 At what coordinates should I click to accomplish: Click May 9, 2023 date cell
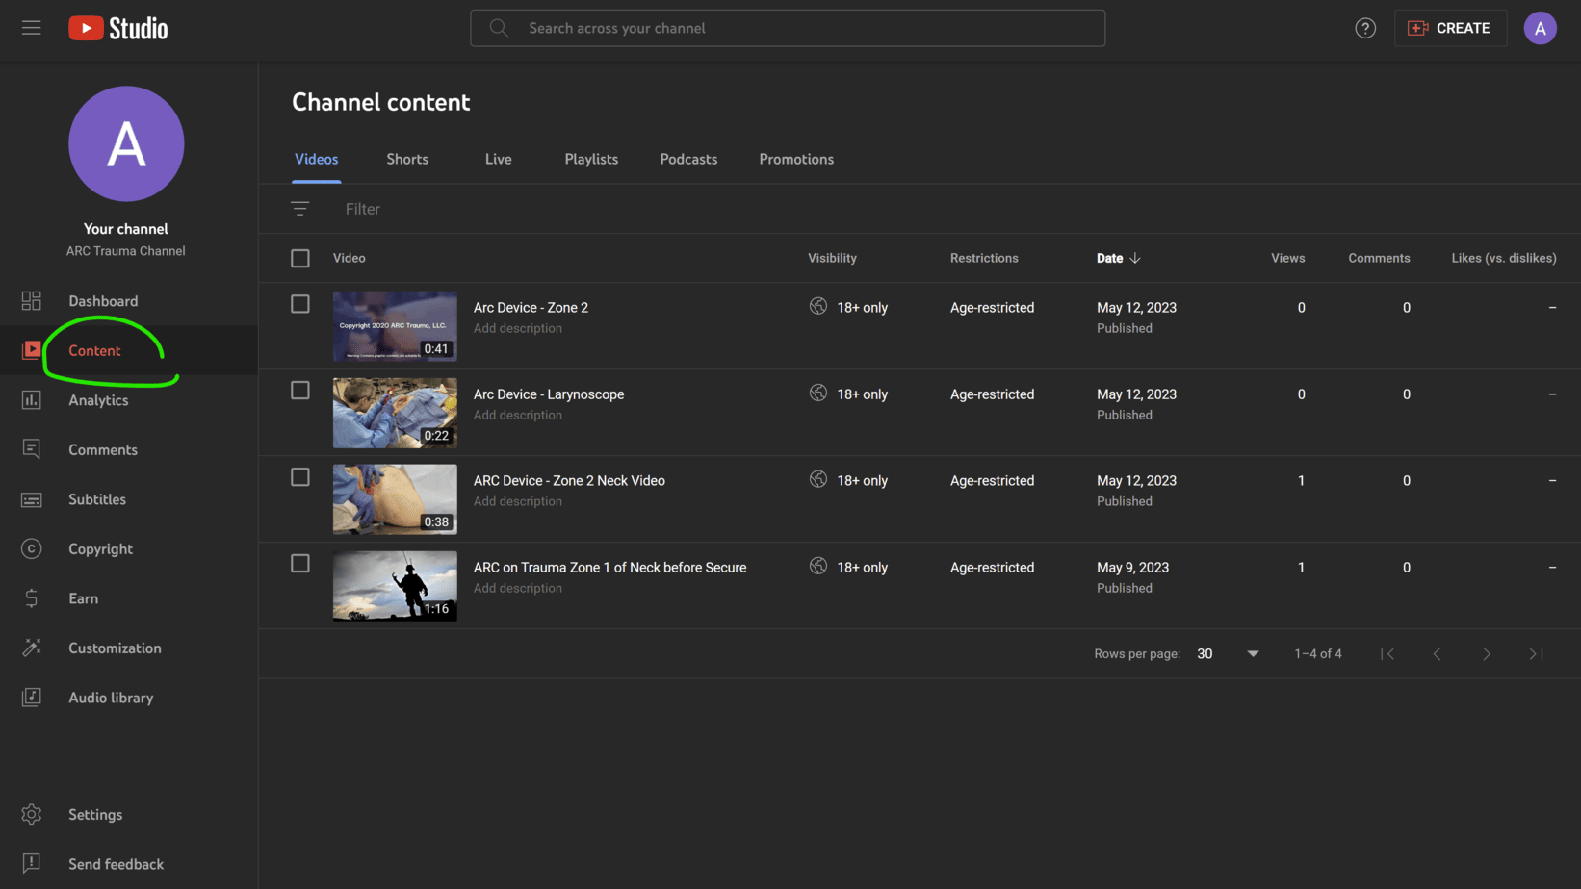pos(1132,568)
